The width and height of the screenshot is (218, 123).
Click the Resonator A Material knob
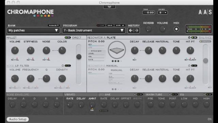click(x=162, y=50)
